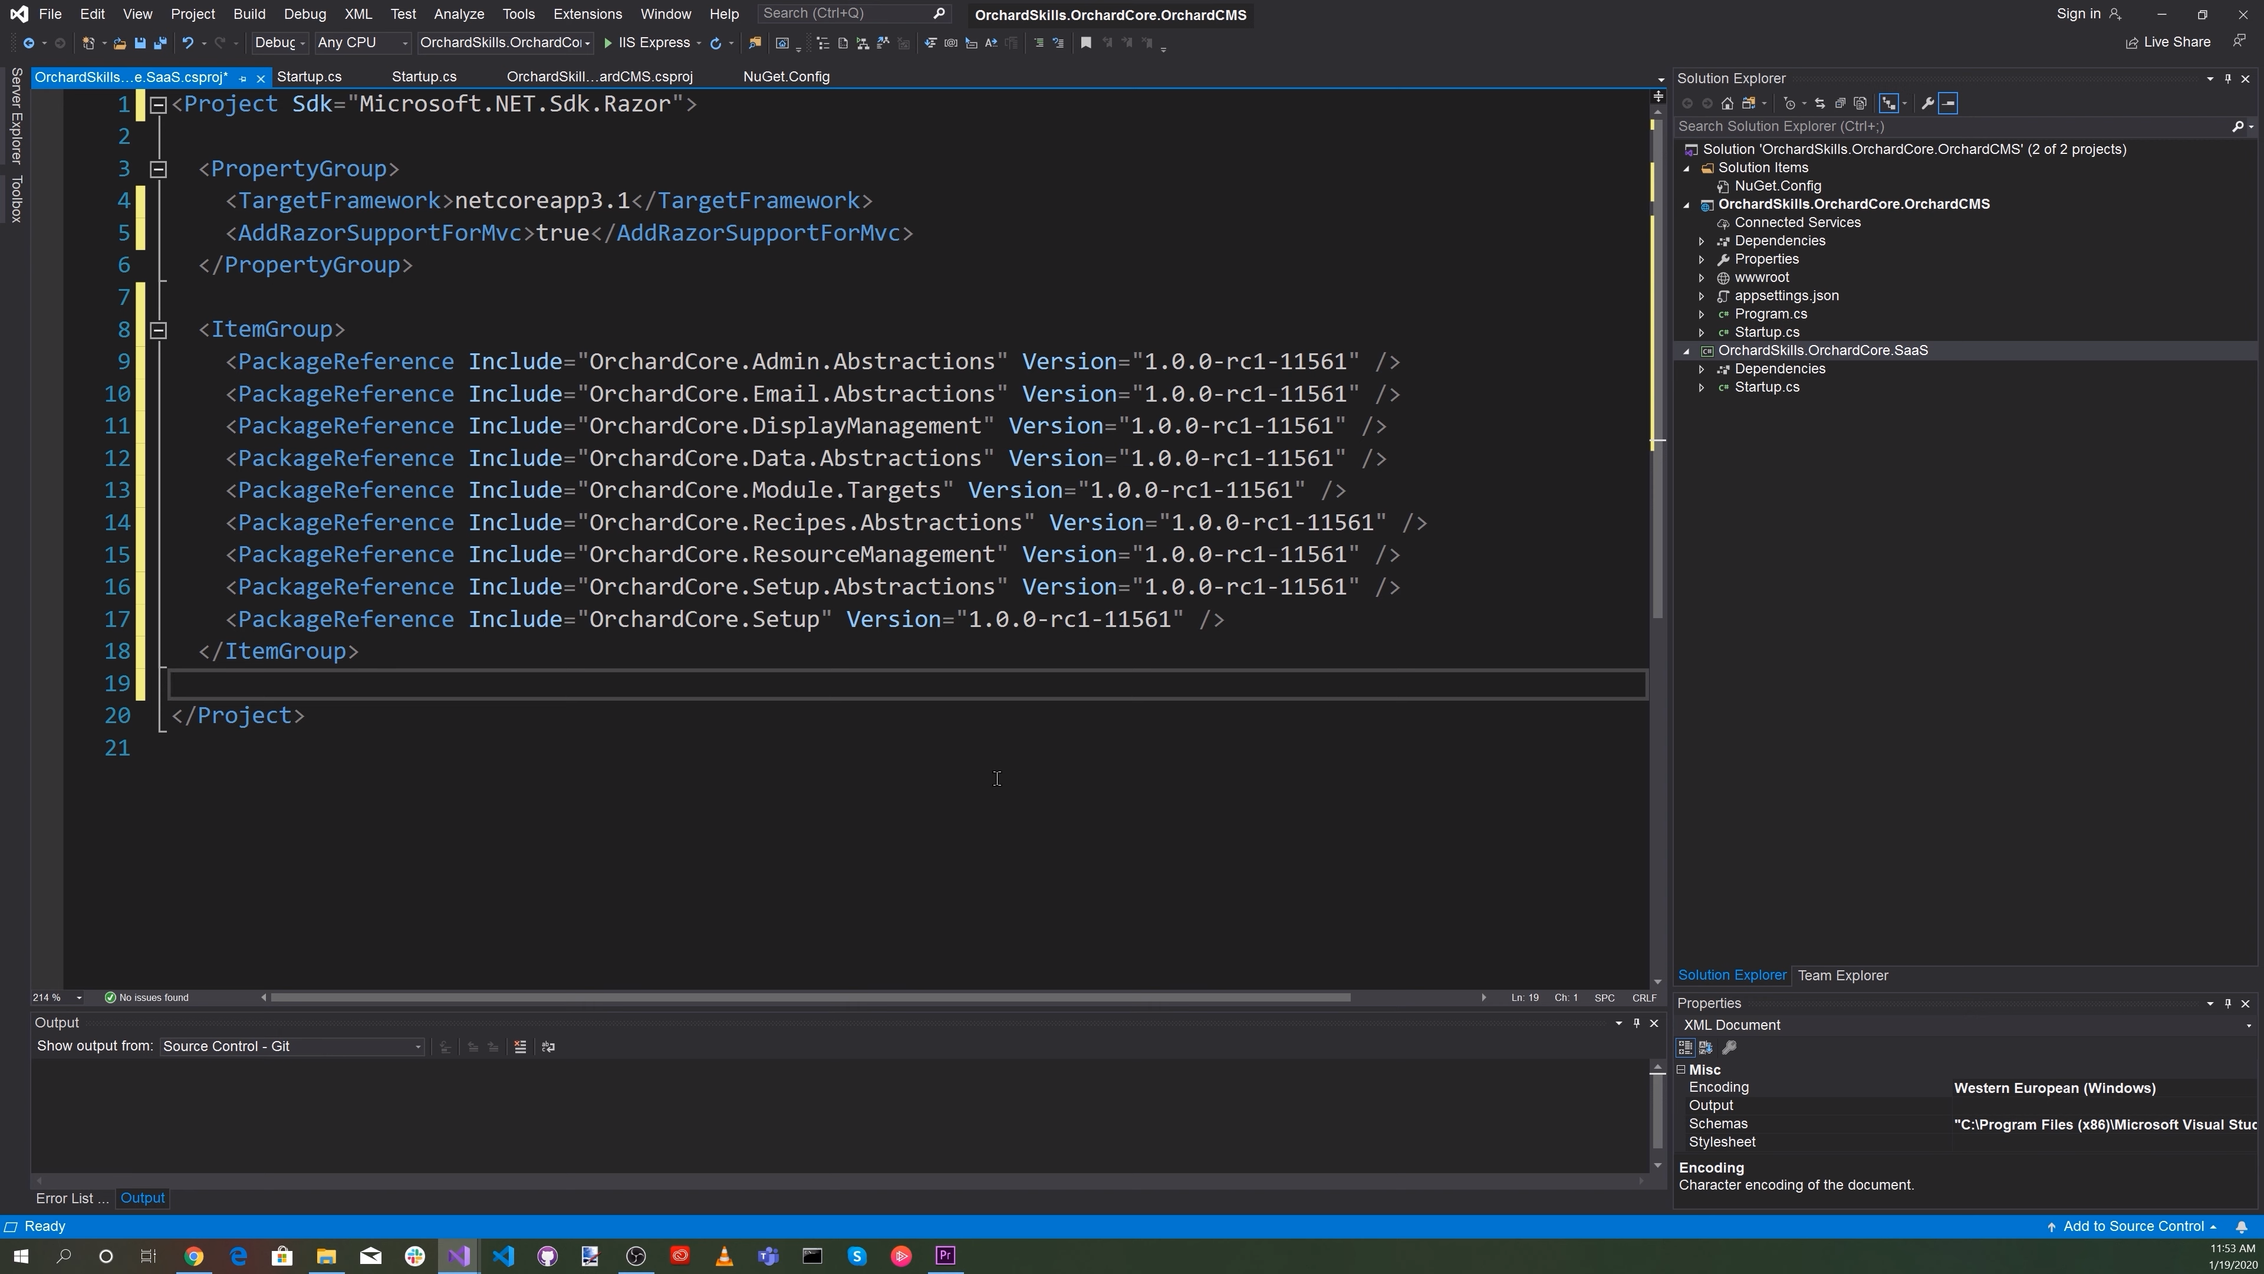
Task: Click the Open File folder icon
Action: coord(120,43)
